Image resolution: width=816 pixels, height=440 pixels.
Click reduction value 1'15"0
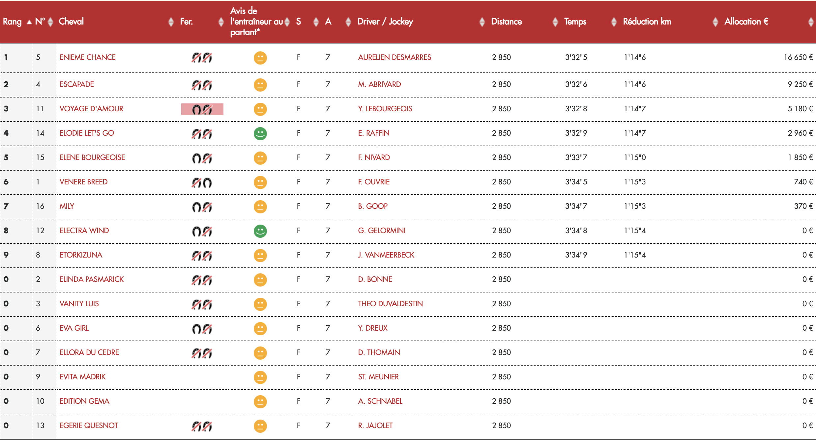click(x=635, y=157)
